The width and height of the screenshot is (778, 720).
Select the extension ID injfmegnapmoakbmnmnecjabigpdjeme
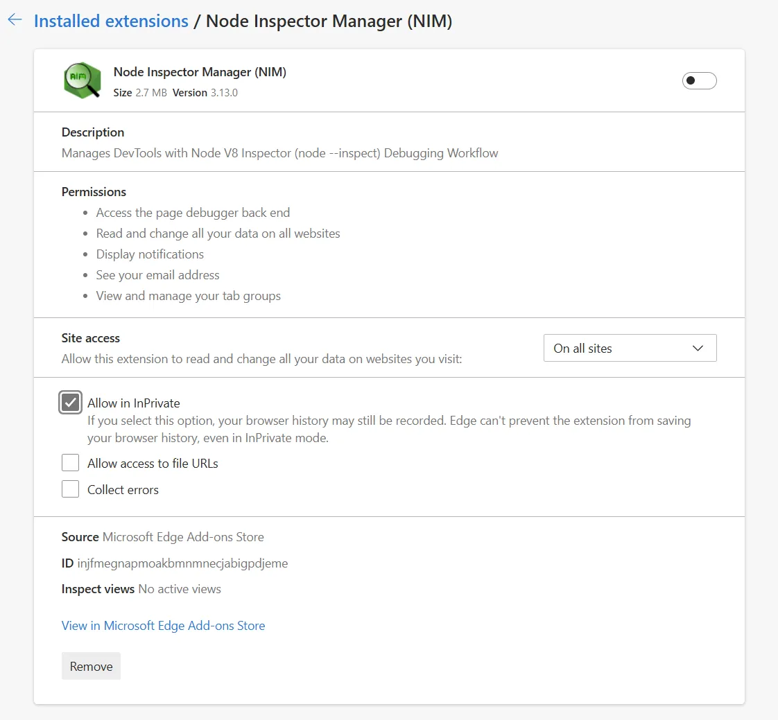tap(182, 563)
